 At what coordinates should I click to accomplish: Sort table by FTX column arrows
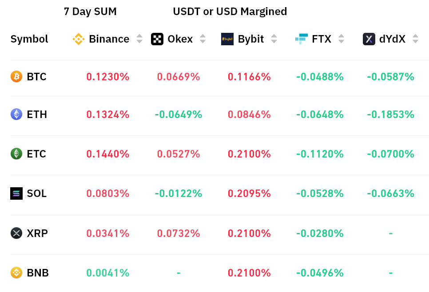(341, 39)
